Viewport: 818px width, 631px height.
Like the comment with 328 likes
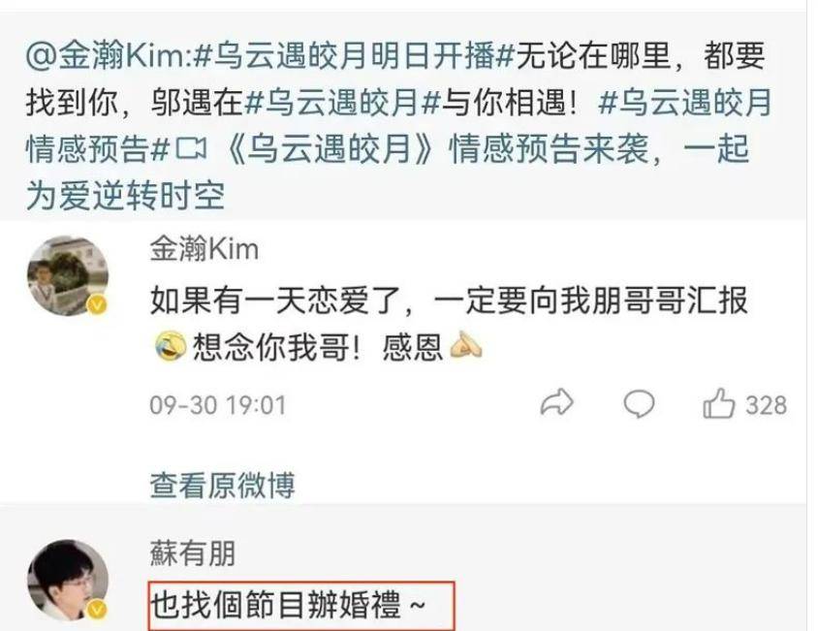719,403
